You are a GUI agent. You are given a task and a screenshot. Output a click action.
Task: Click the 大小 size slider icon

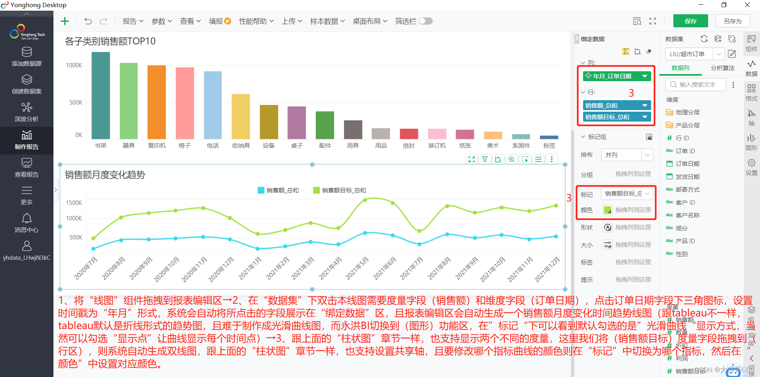click(608, 245)
